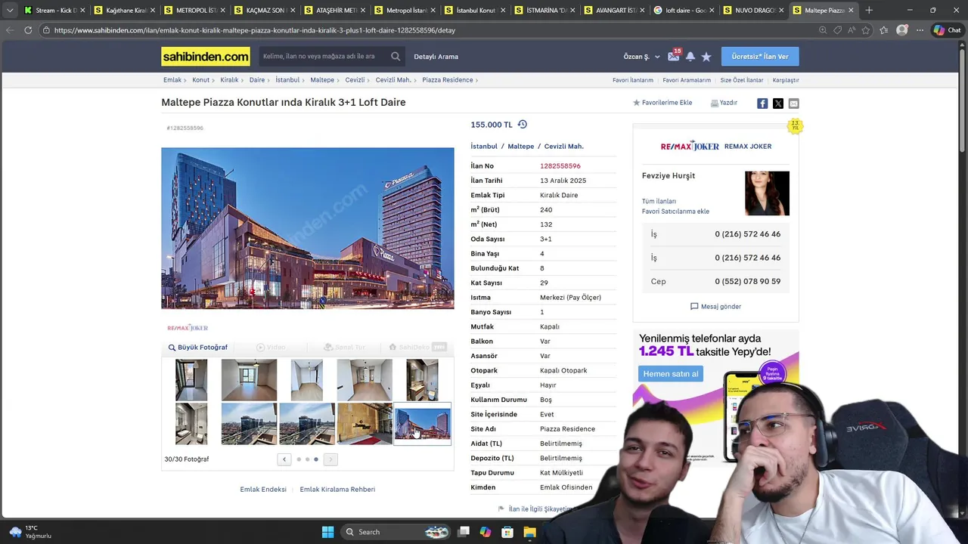Open File Explorer on the taskbar
Image resolution: width=968 pixels, height=544 pixels.
click(x=529, y=532)
